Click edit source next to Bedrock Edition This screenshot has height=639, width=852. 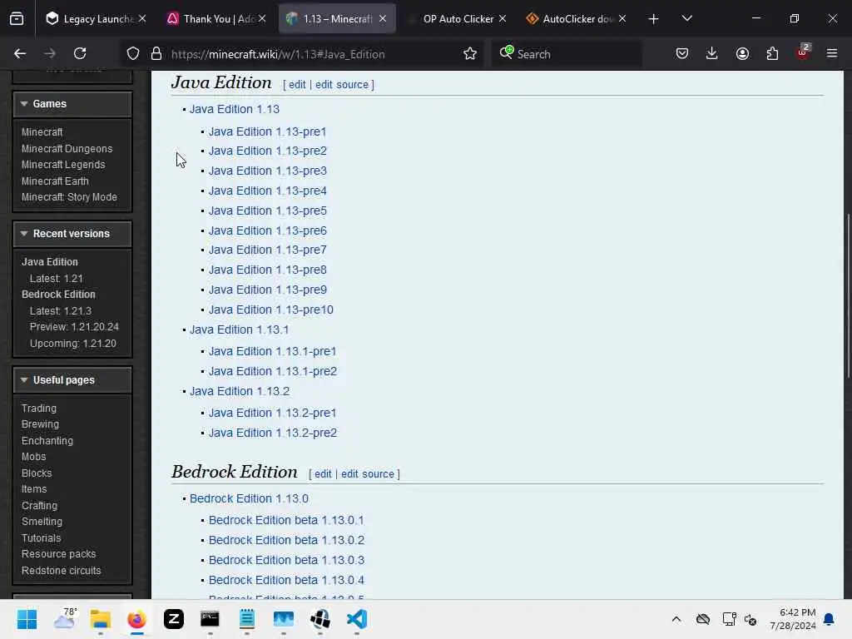(x=367, y=474)
